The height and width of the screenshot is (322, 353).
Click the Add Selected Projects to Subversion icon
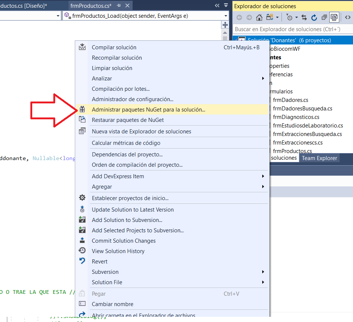pyautogui.click(x=82, y=230)
